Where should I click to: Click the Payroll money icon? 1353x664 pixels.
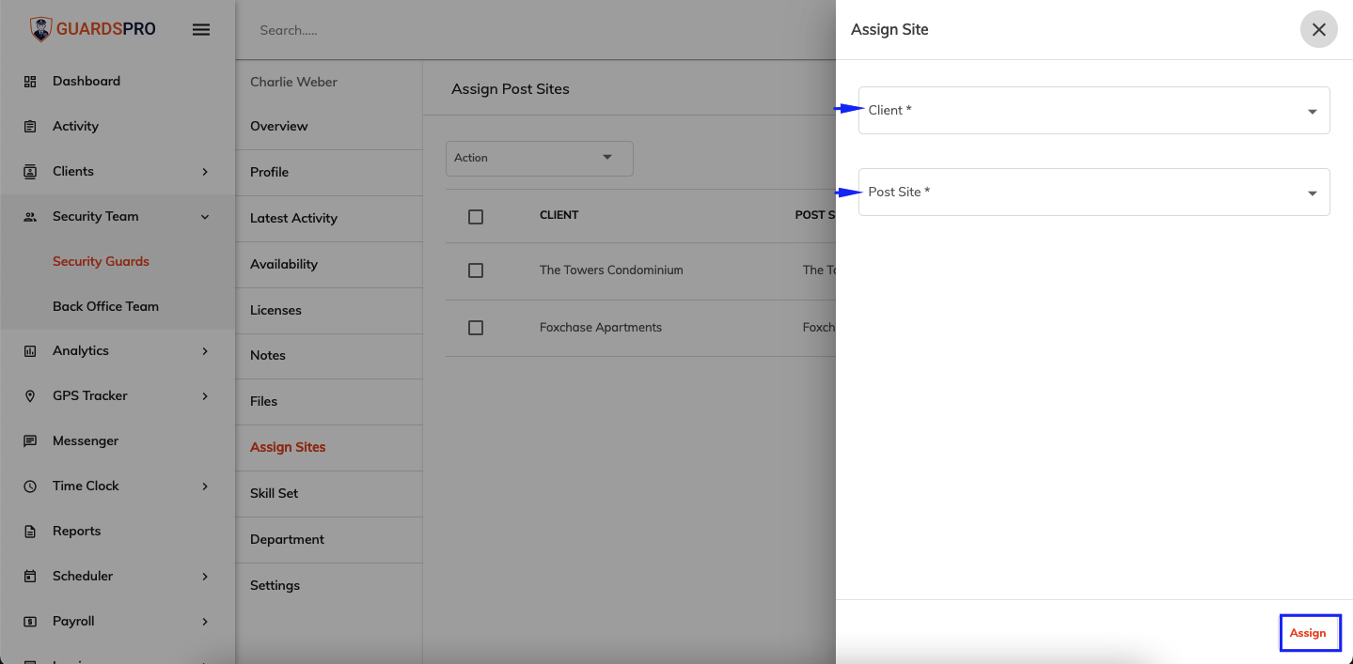coord(30,622)
